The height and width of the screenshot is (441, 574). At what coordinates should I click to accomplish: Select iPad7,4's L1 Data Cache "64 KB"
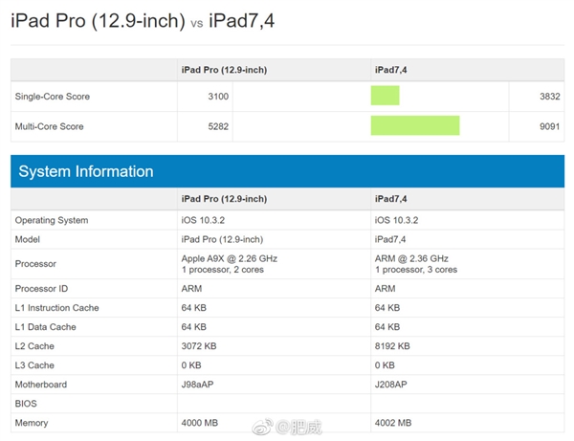coord(386,327)
